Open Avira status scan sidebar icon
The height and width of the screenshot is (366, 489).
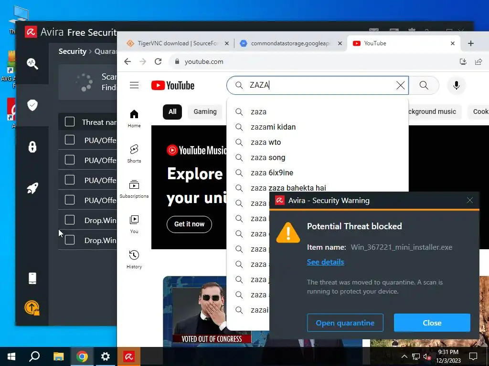point(32,63)
